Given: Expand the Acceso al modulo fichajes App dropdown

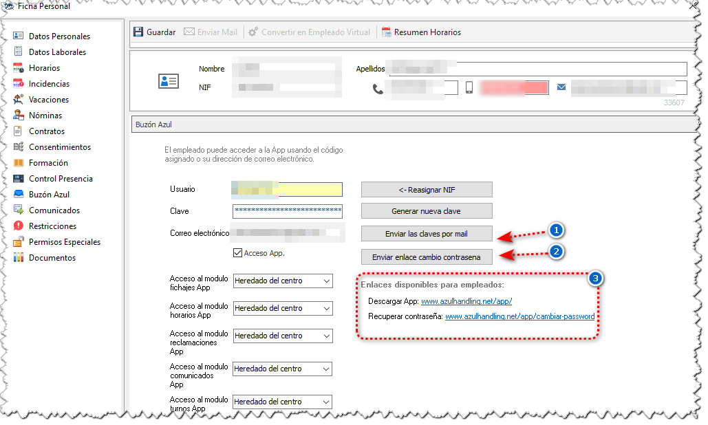Looking at the screenshot, I should [x=283, y=281].
